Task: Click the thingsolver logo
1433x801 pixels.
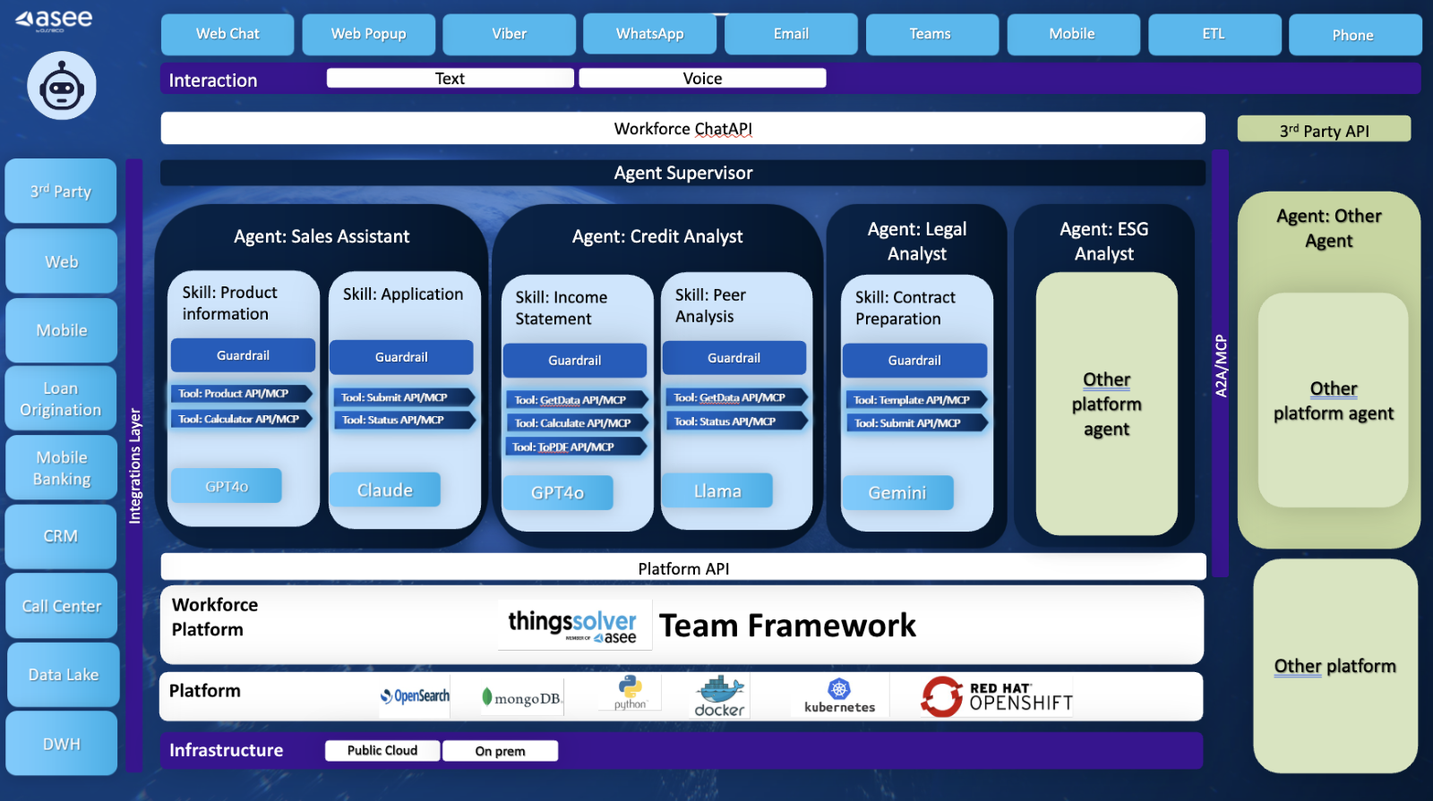Action: point(573,626)
